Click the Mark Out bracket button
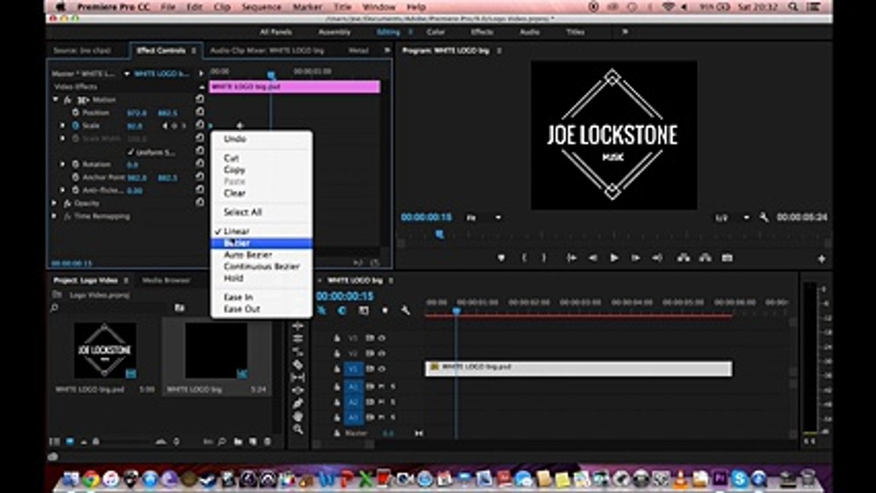The image size is (876, 493). tap(545, 258)
